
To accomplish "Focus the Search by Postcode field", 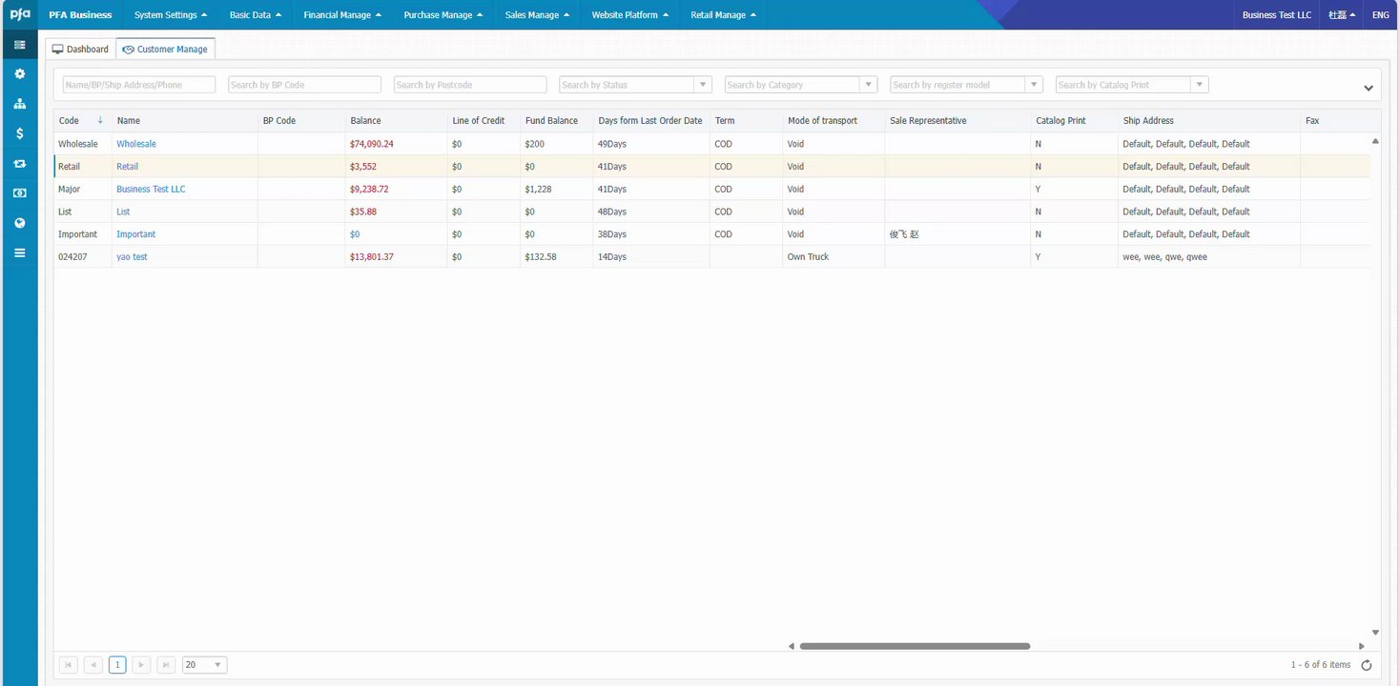I will (x=470, y=85).
